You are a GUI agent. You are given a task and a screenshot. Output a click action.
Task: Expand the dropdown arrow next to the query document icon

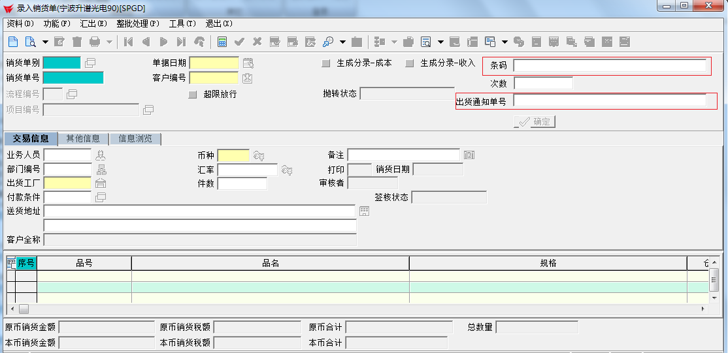(45, 42)
